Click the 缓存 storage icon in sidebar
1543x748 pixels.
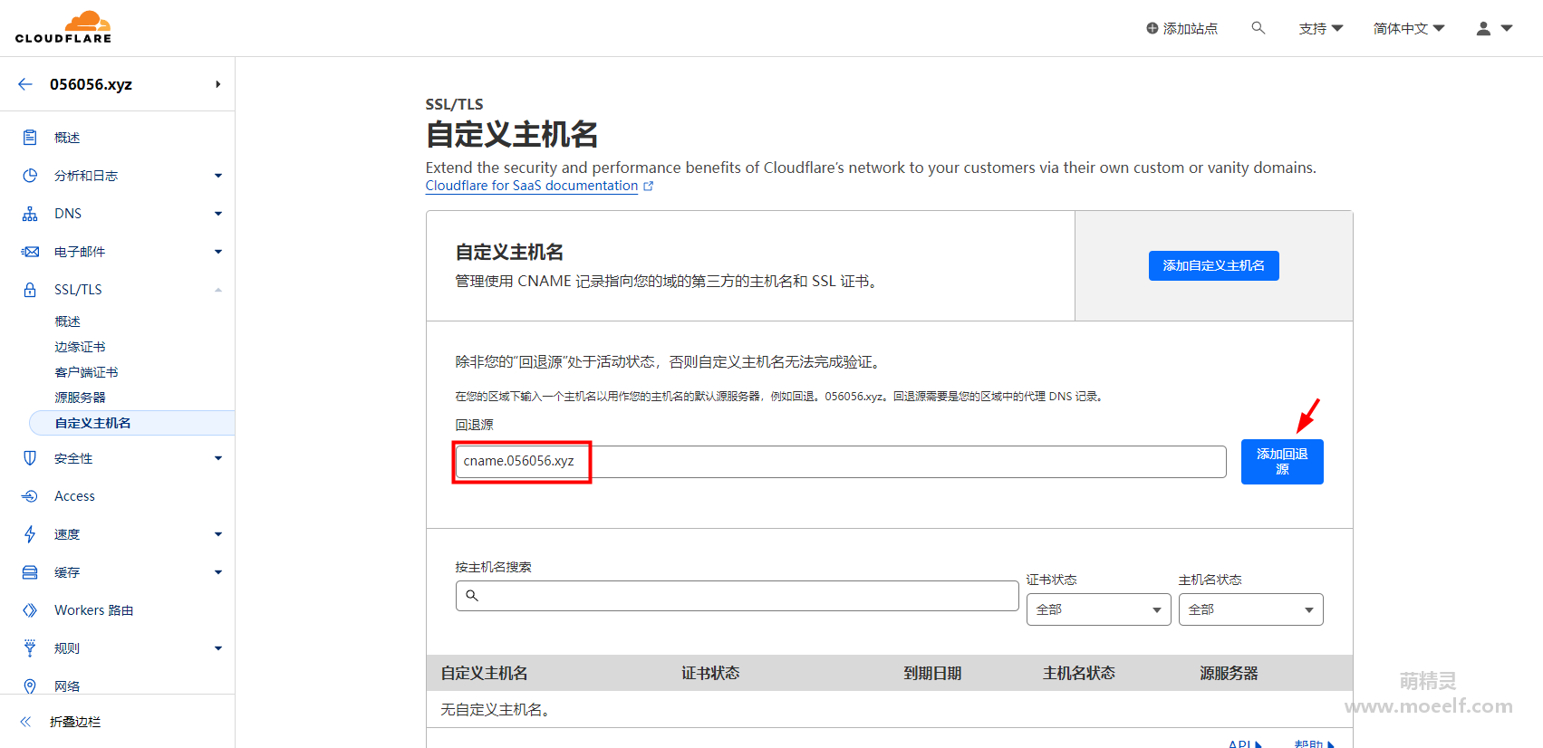[x=30, y=572]
